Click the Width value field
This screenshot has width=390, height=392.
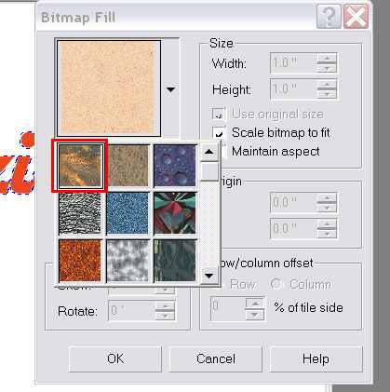click(x=293, y=63)
